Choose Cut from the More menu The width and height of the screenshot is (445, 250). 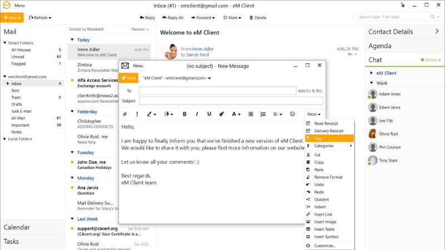coord(329,155)
